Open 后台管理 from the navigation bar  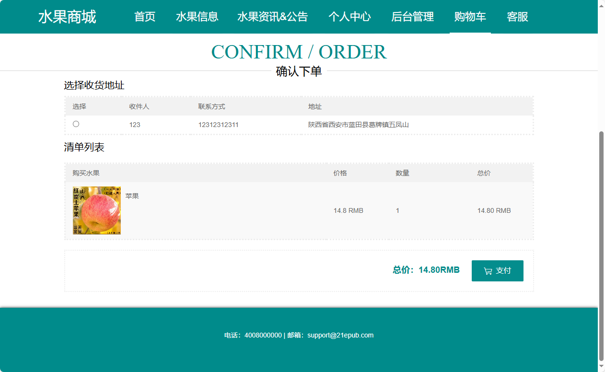412,17
